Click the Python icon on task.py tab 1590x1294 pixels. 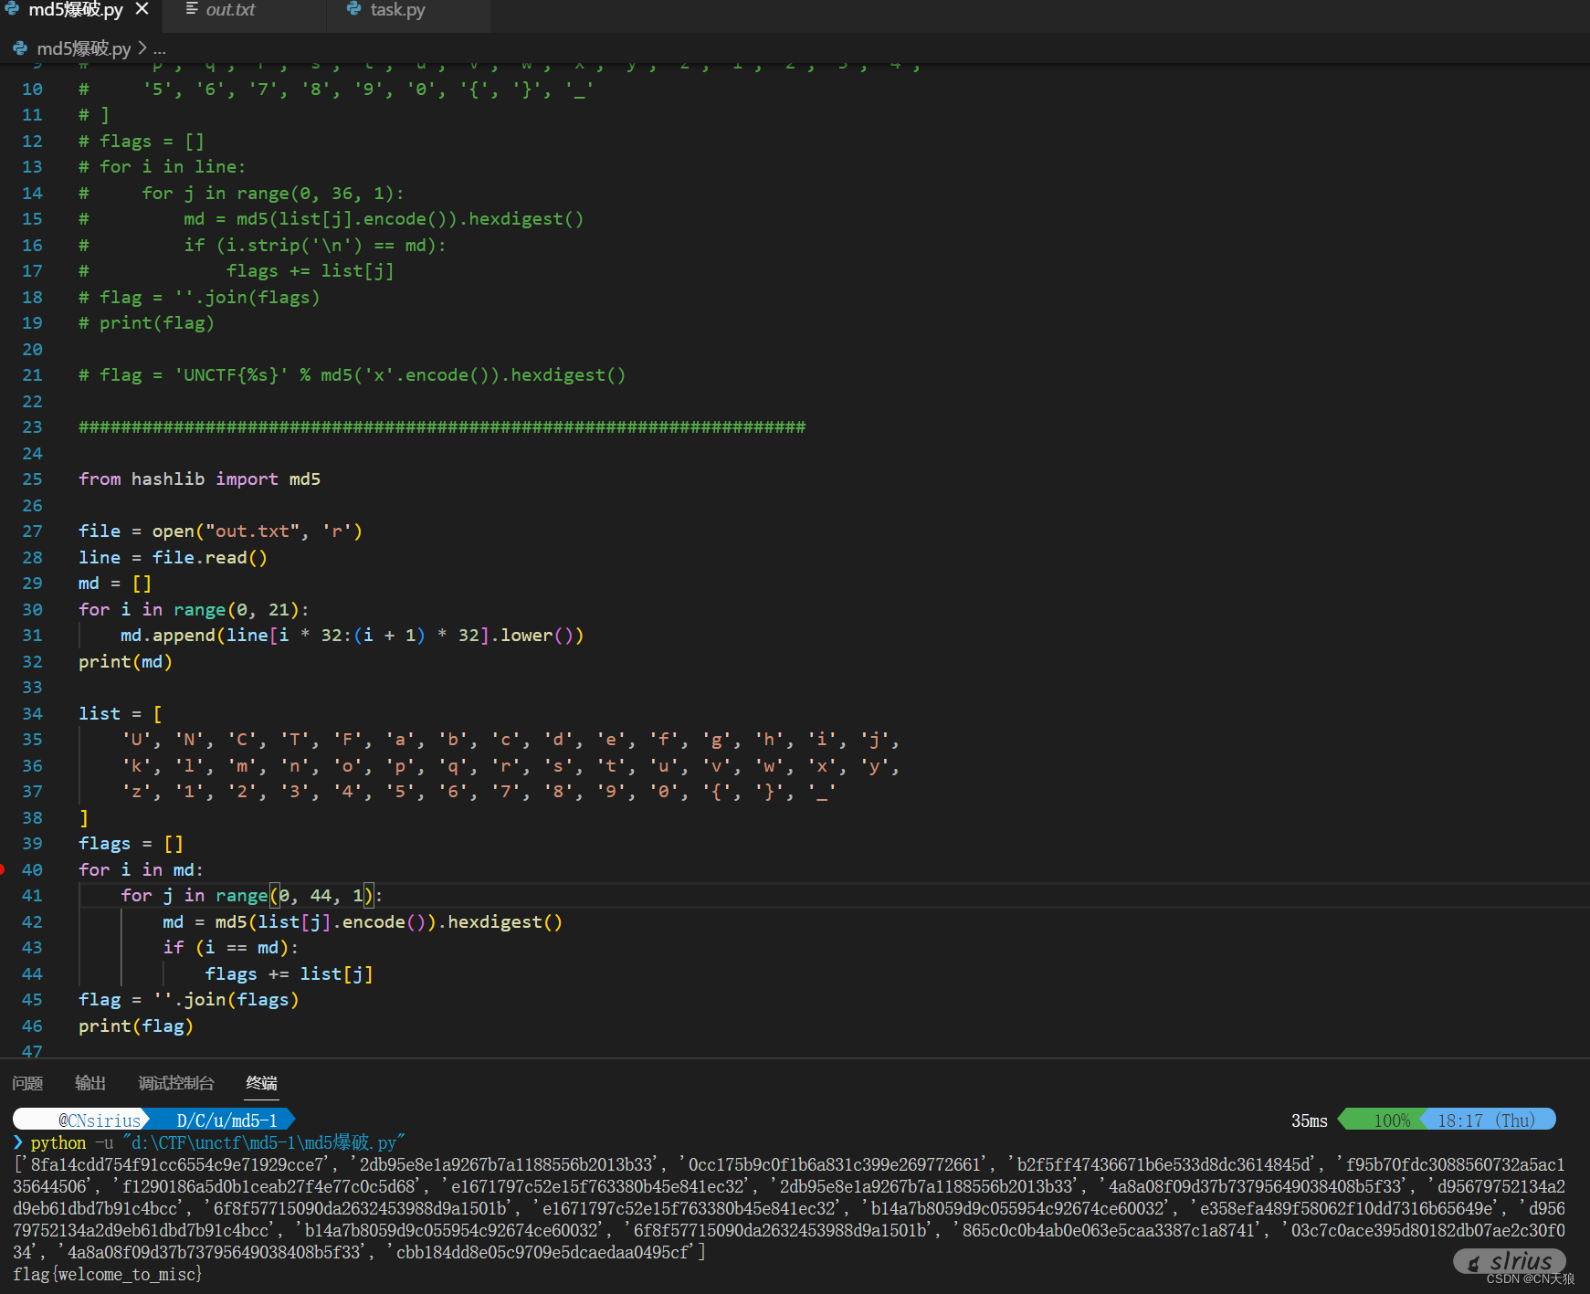pyautogui.click(x=354, y=9)
